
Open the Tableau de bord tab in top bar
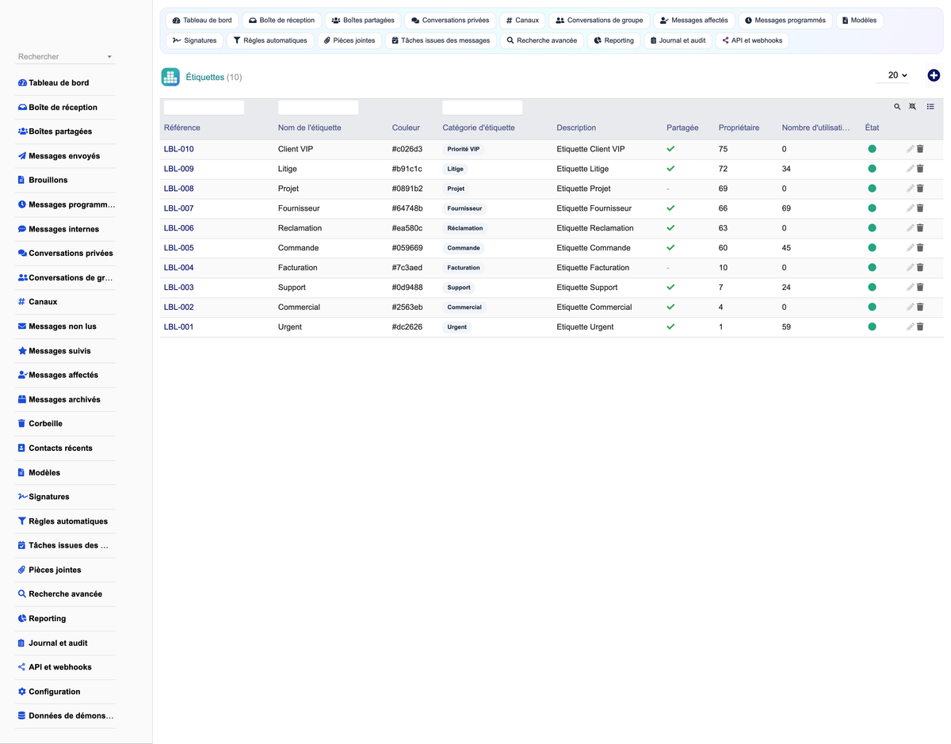tap(202, 21)
